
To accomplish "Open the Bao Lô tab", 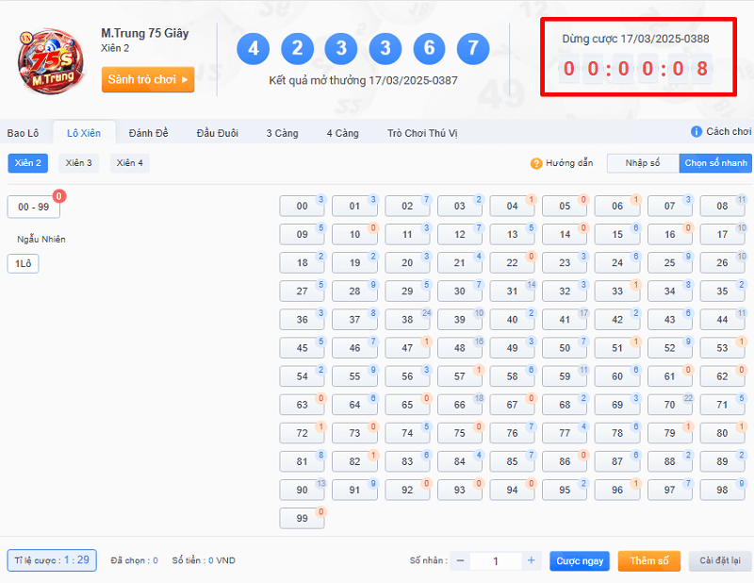I will pos(25,132).
